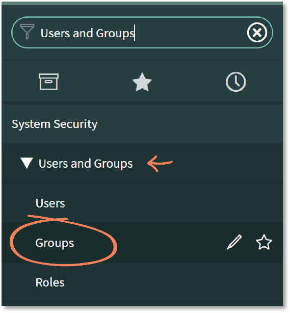Collapse the Users and Groups triangle
The height and width of the screenshot is (313, 290).
(27, 163)
